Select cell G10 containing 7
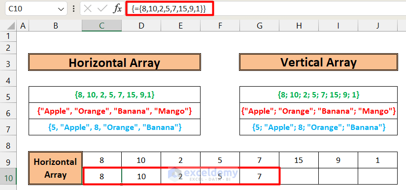 pos(260,176)
